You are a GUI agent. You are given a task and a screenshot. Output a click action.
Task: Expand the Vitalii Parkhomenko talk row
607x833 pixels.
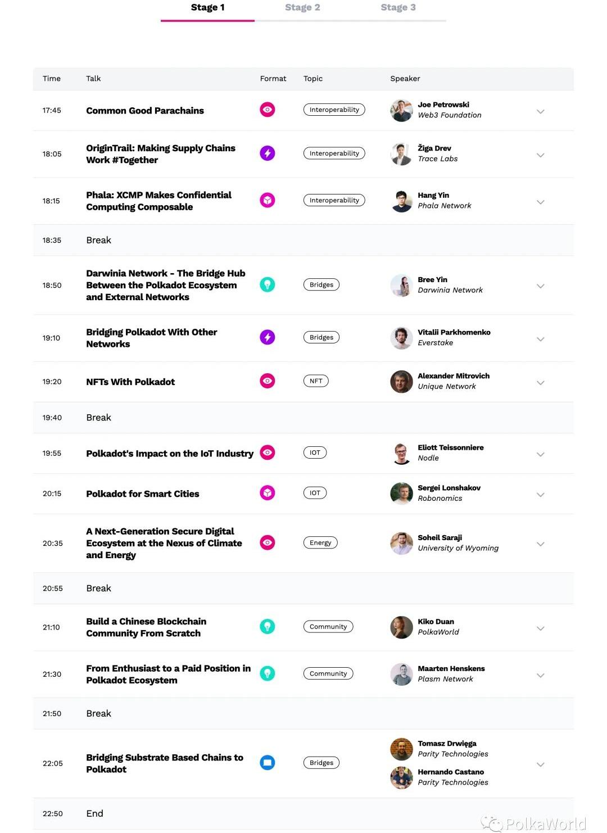click(540, 339)
